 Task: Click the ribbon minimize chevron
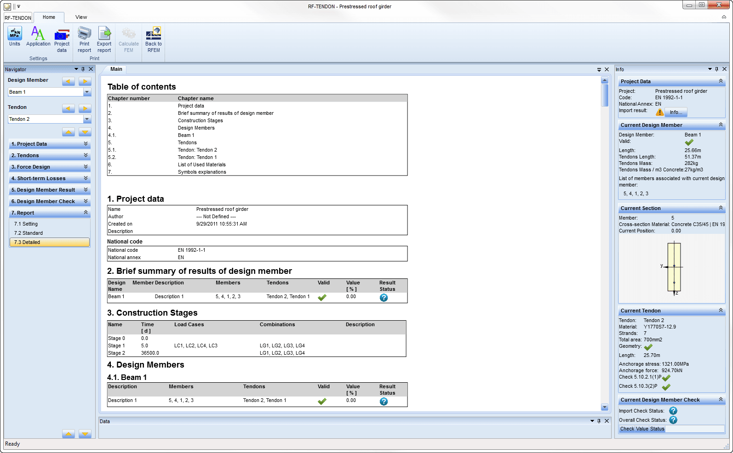[724, 17]
